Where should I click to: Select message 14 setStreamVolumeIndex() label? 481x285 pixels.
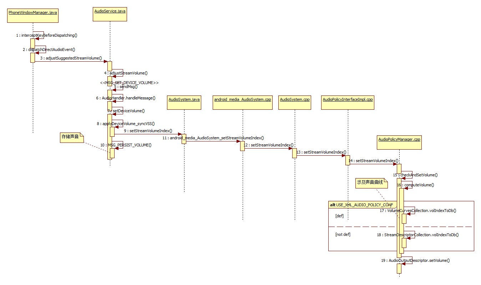click(x=374, y=161)
